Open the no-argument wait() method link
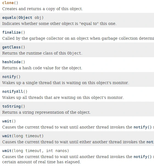Screen dimensions: 154x166 pos(7,121)
